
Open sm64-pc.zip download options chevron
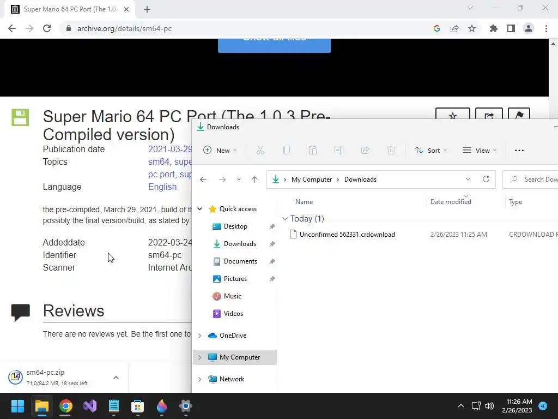pos(116,378)
